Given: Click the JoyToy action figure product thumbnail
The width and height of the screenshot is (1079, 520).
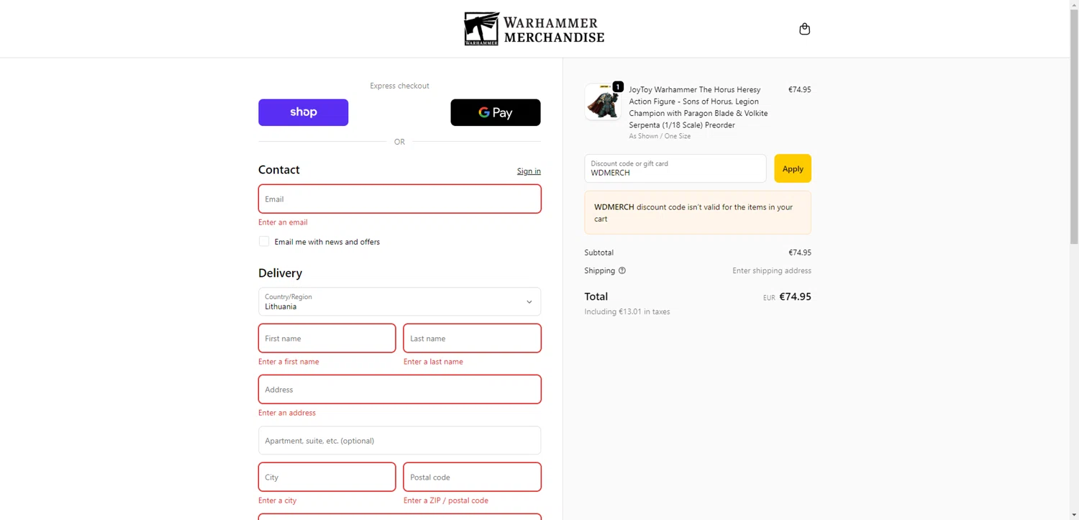Looking at the screenshot, I should 603,101.
